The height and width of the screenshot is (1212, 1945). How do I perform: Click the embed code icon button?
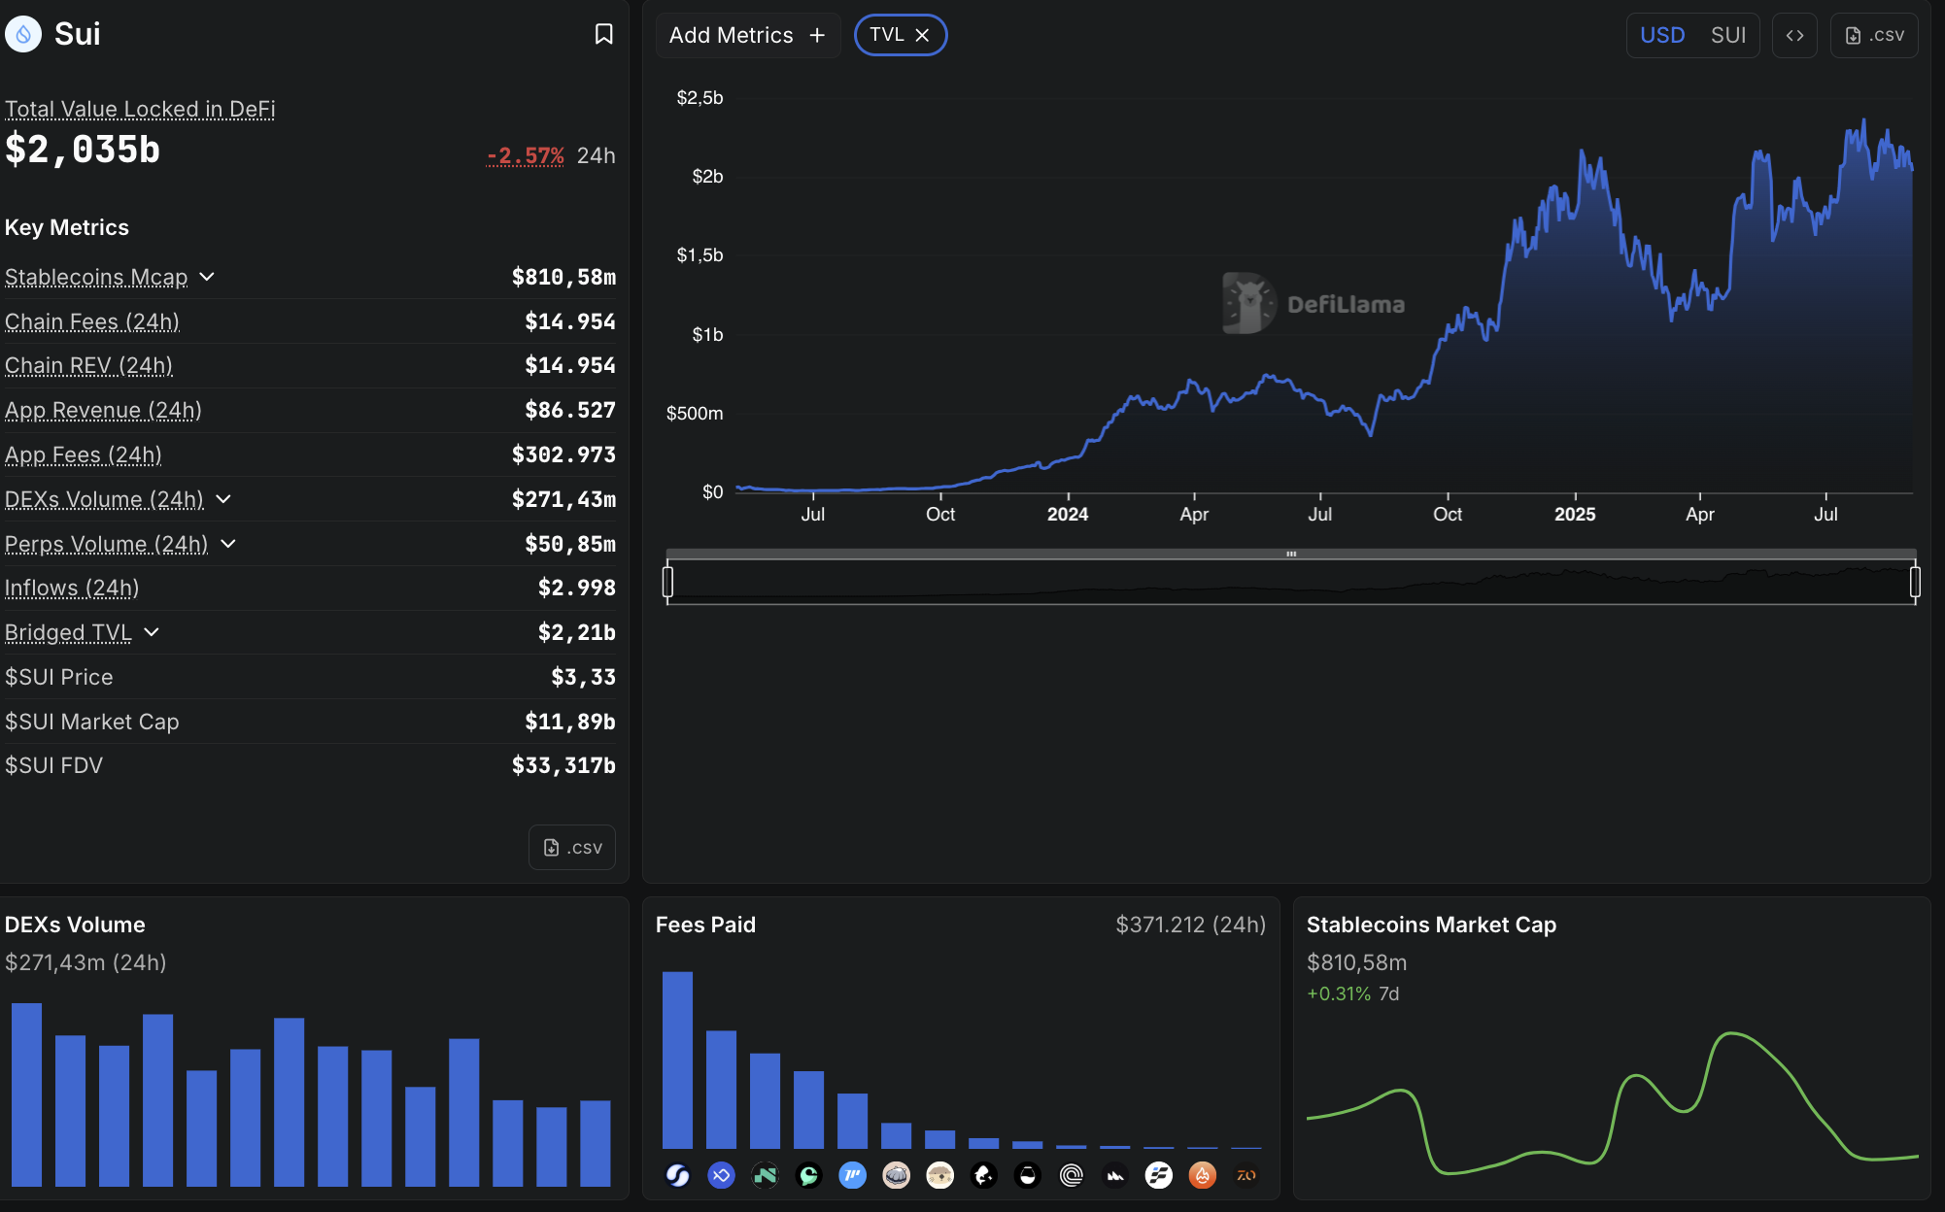pos(1793,35)
